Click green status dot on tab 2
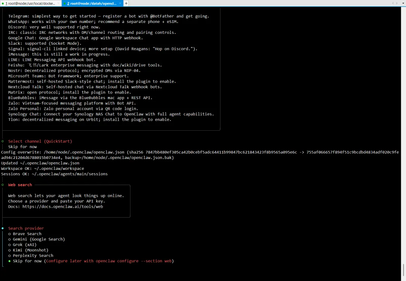Viewport: 406px width, 281px height. [65, 4]
